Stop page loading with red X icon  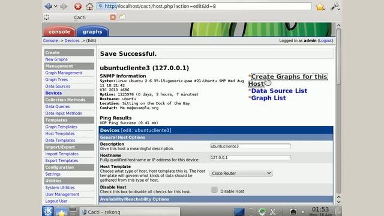point(78,6)
